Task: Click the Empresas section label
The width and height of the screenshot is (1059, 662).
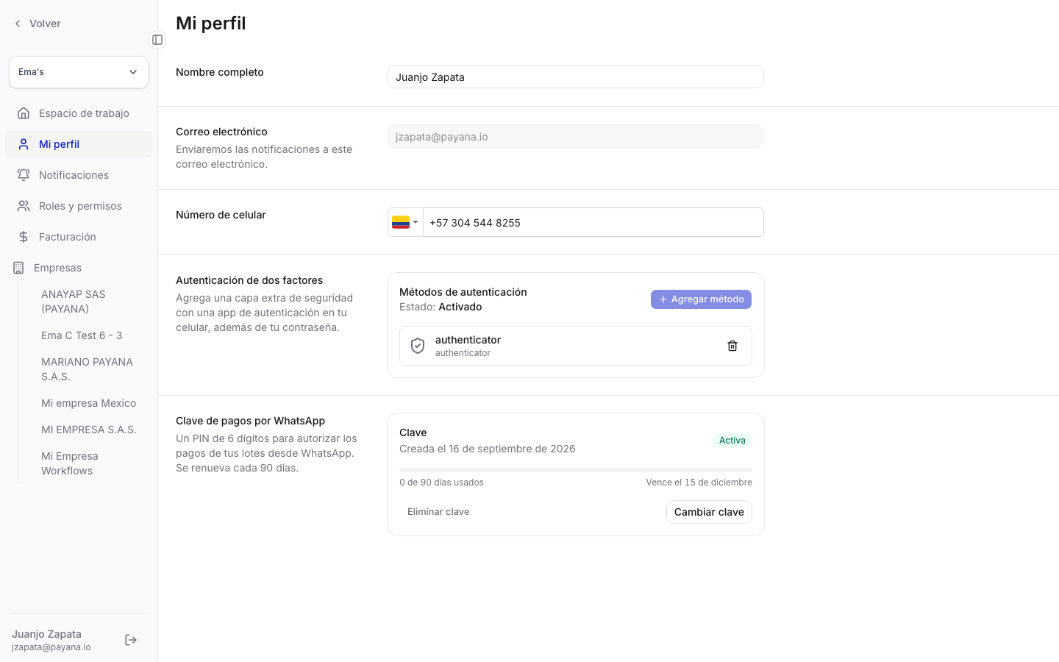Action: (x=57, y=268)
